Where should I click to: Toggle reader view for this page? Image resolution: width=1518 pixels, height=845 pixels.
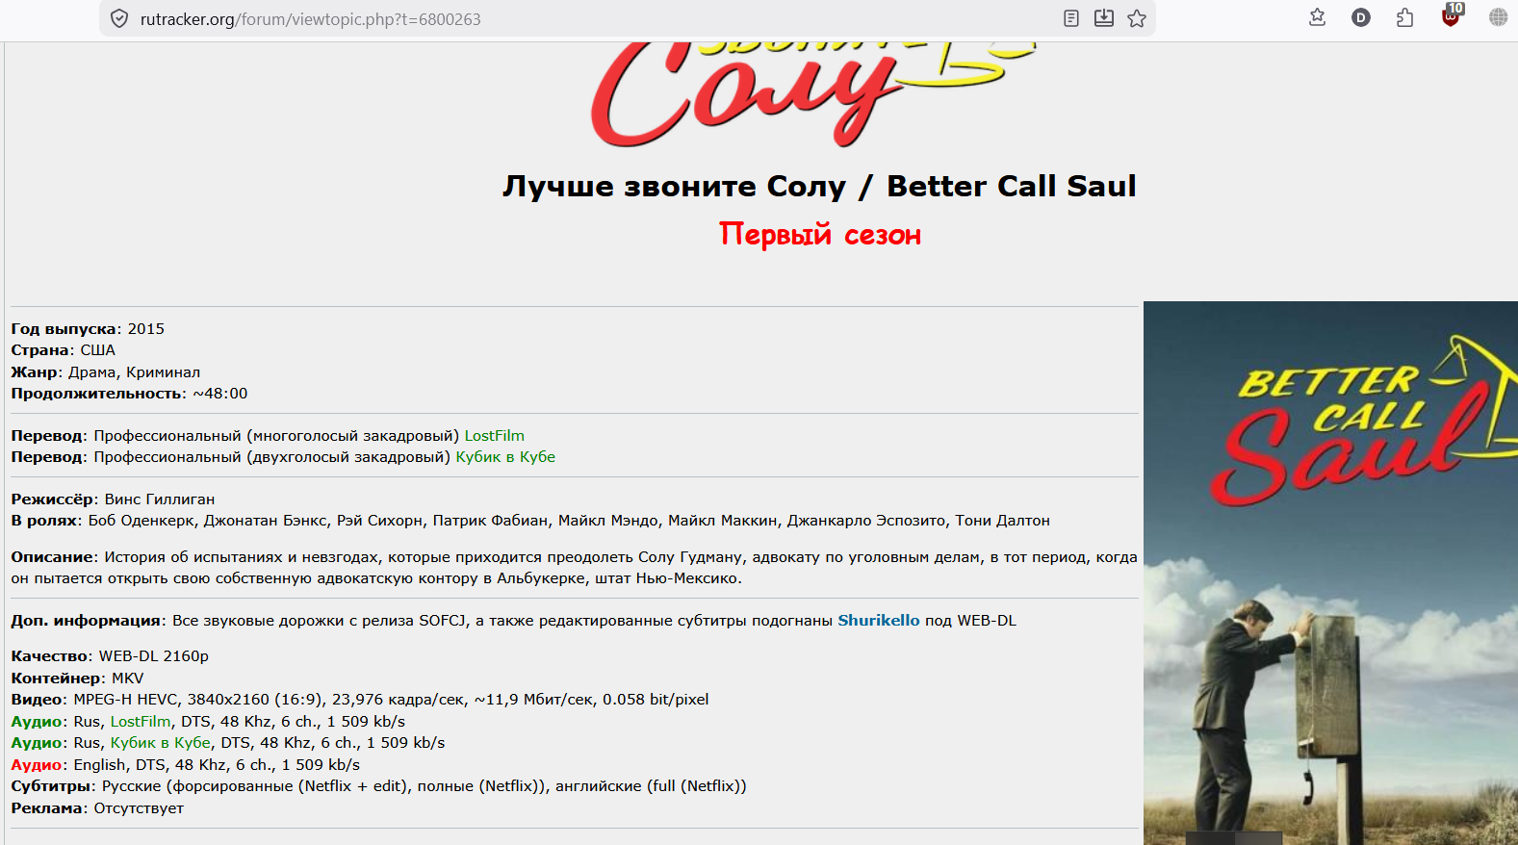pyautogui.click(x=1071, y=18)
